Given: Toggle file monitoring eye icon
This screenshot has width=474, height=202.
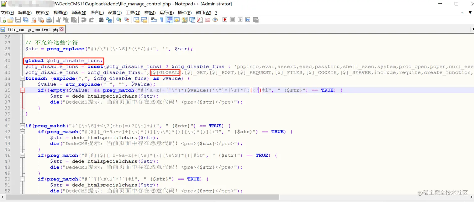Looking at the screenshot, I should pyautogui.click(x=215, y=20).
